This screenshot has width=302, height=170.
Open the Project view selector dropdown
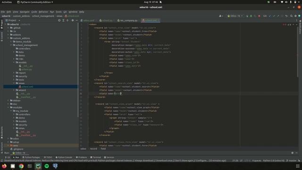[x=13, y=20]
